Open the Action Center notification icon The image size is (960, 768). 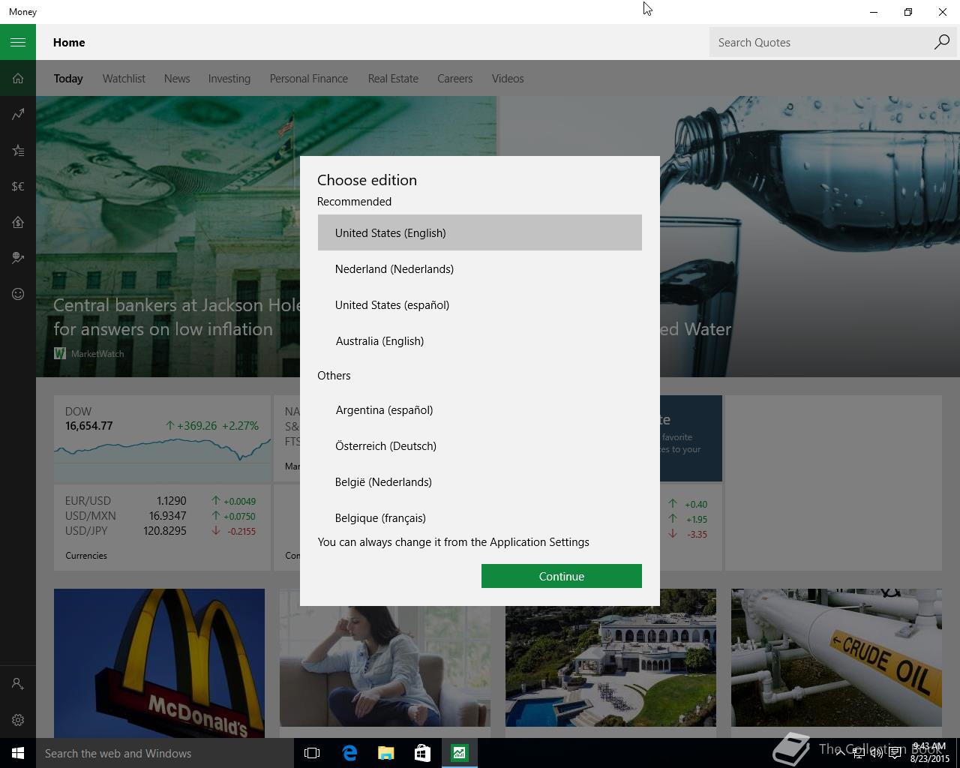895,754
